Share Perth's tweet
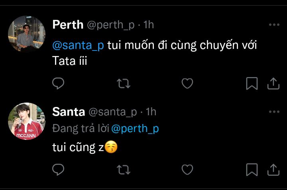 (x=273, y=83)
